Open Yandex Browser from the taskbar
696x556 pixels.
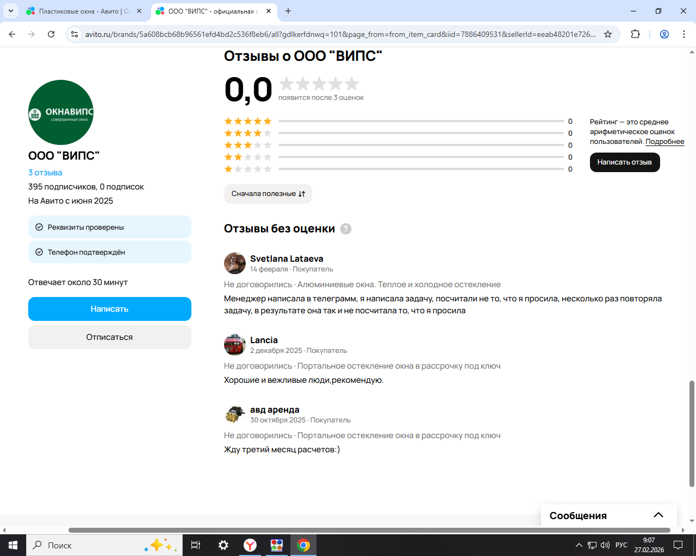[x=250, y=545]
